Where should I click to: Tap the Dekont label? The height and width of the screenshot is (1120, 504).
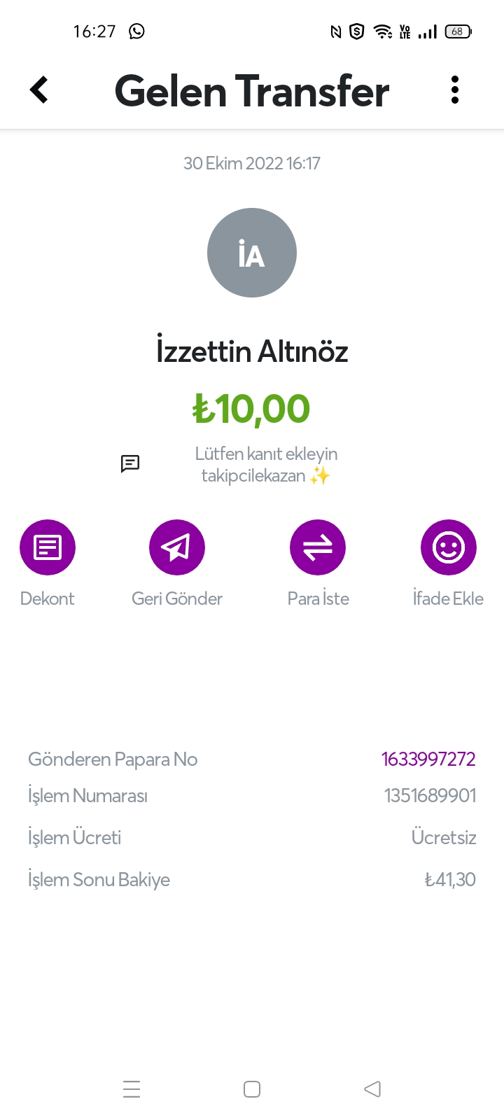(x=48, y=598)
